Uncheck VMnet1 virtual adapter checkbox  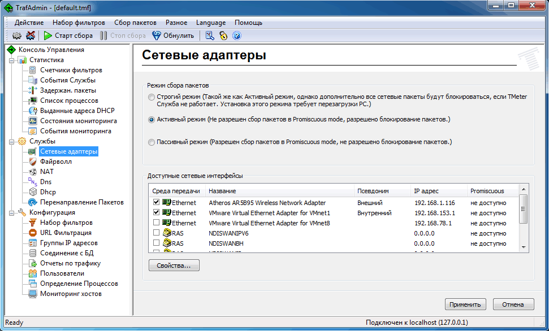[156, 212]
